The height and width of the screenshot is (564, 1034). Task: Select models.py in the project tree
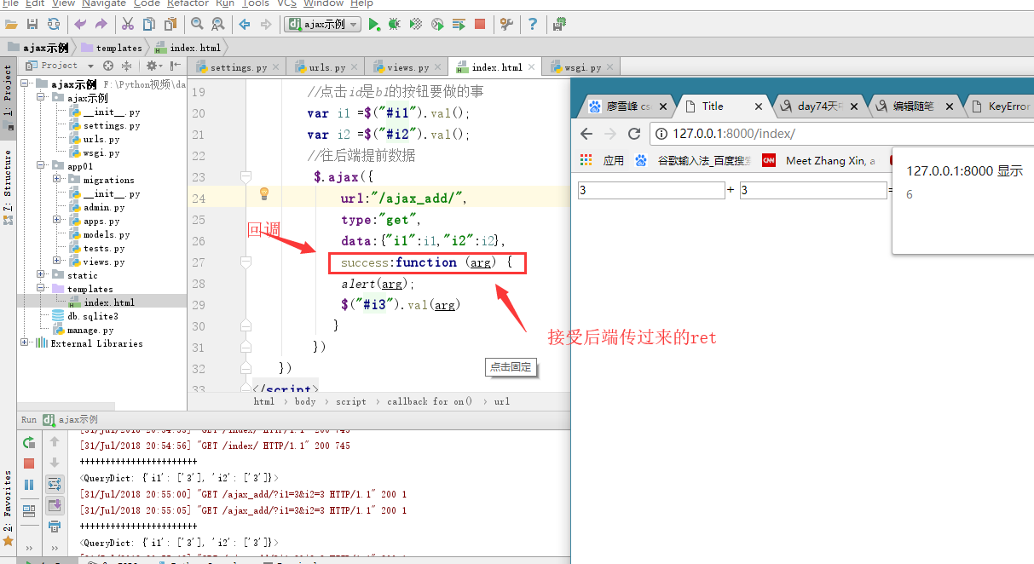(x=107, y=234)
